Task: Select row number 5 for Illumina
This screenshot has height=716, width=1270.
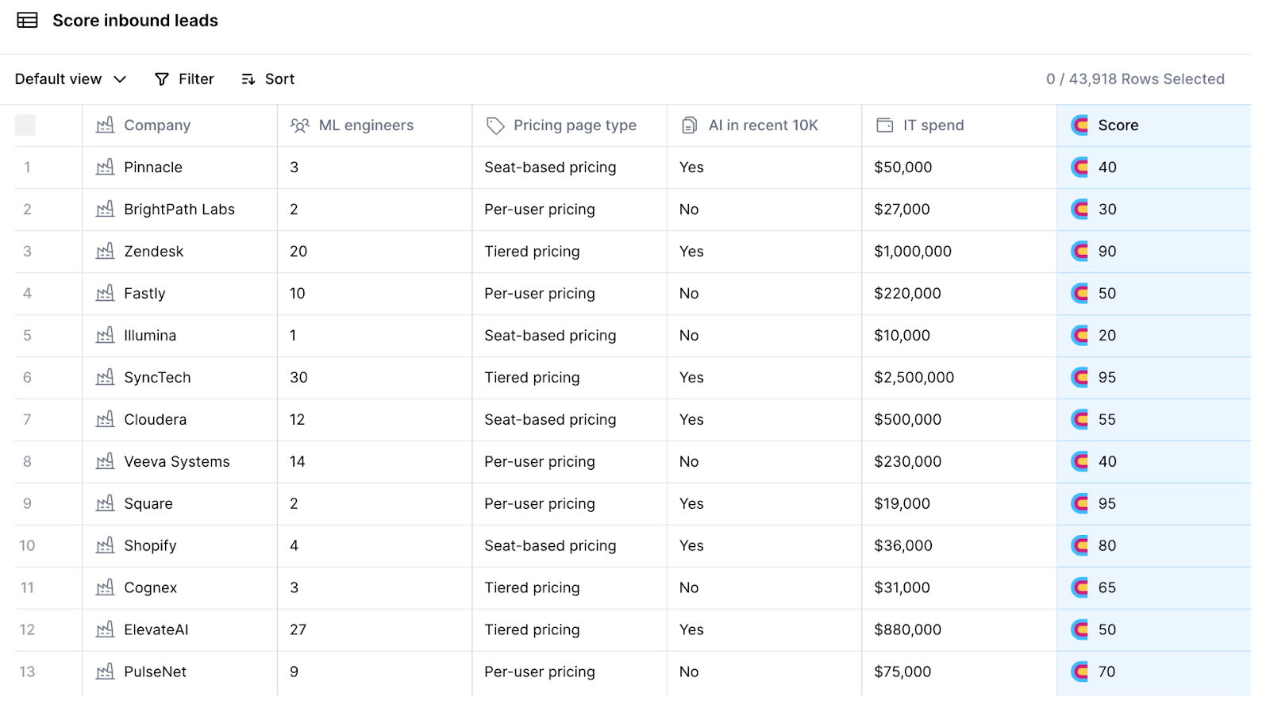Action: pos(27,336)
